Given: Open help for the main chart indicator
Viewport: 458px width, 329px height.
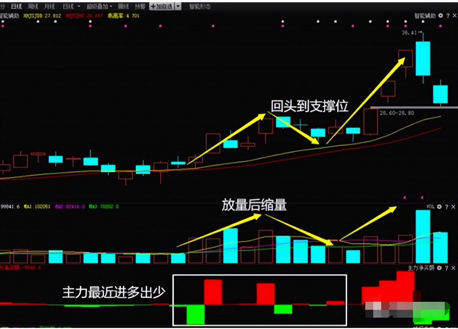Looking at the screenshot, I should click(x=448, y=16).
